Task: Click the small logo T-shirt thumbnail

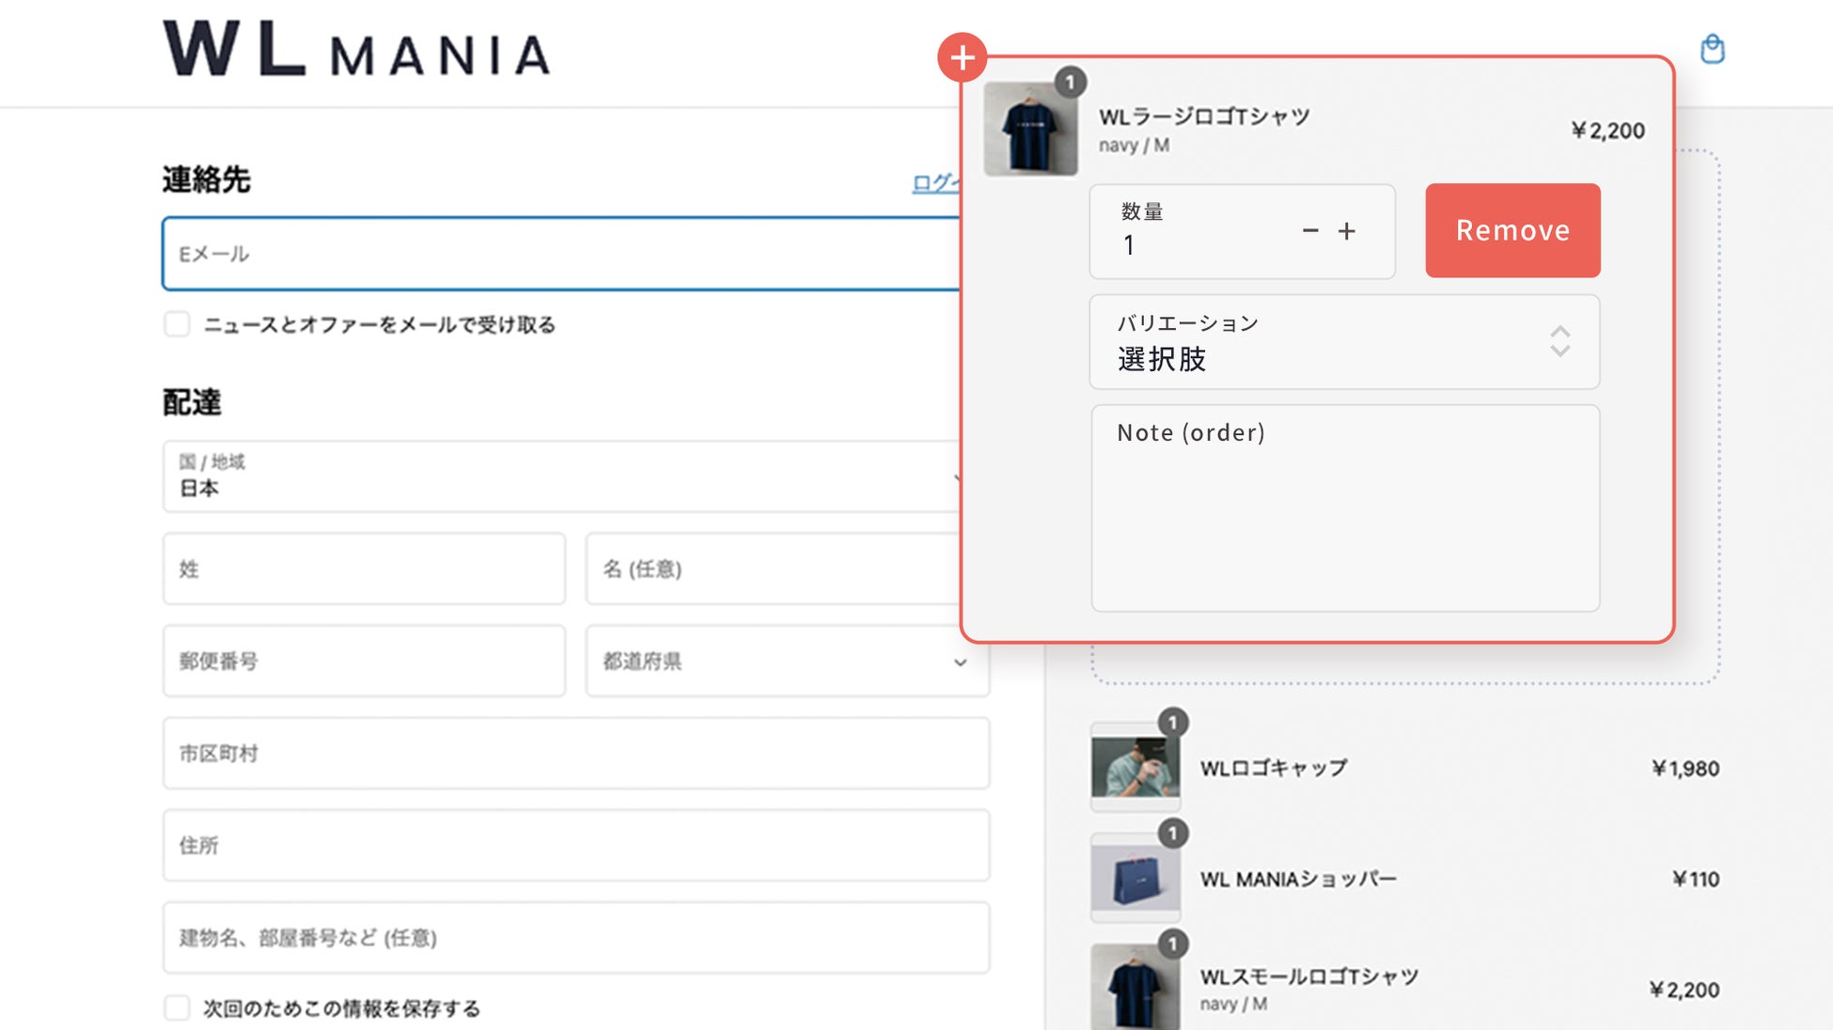Action: point(1135,989)
